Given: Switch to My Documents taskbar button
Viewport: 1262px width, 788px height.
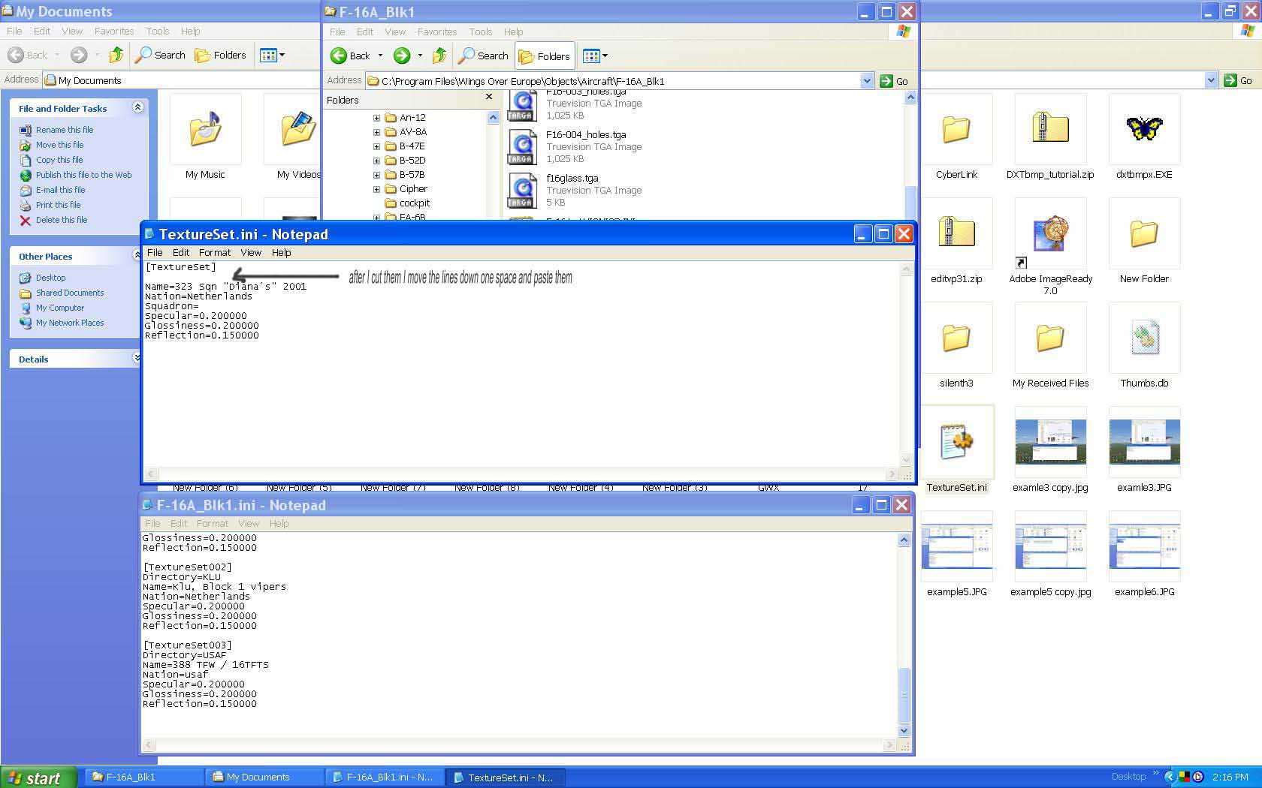Looking at the screenshot, I should [x=264, y=777].
